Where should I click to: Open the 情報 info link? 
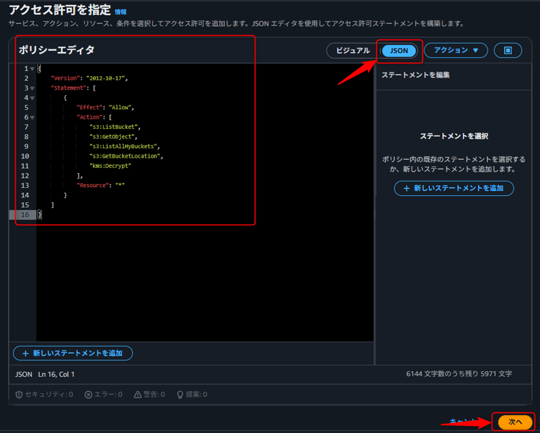[121, 12]
